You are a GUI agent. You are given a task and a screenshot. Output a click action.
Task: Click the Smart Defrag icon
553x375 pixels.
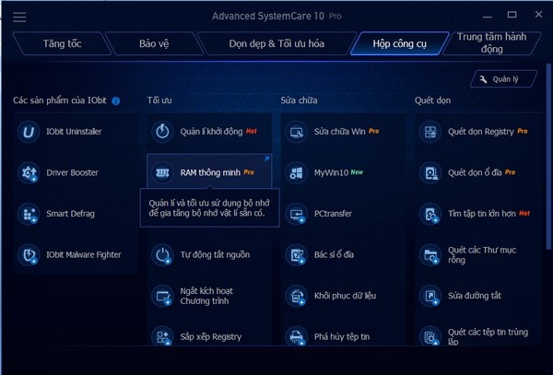(x=29, y=214)
